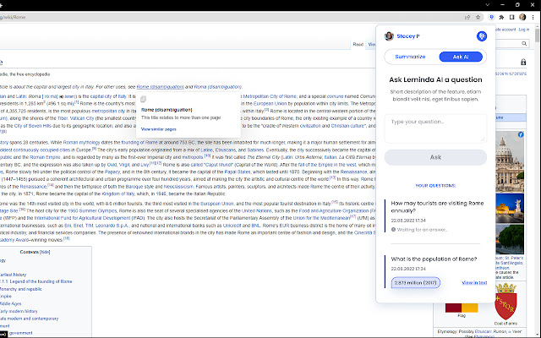The height and width of the screenshot is (338, 541).
Task: Click the View in text link
Action: point(474,282)
